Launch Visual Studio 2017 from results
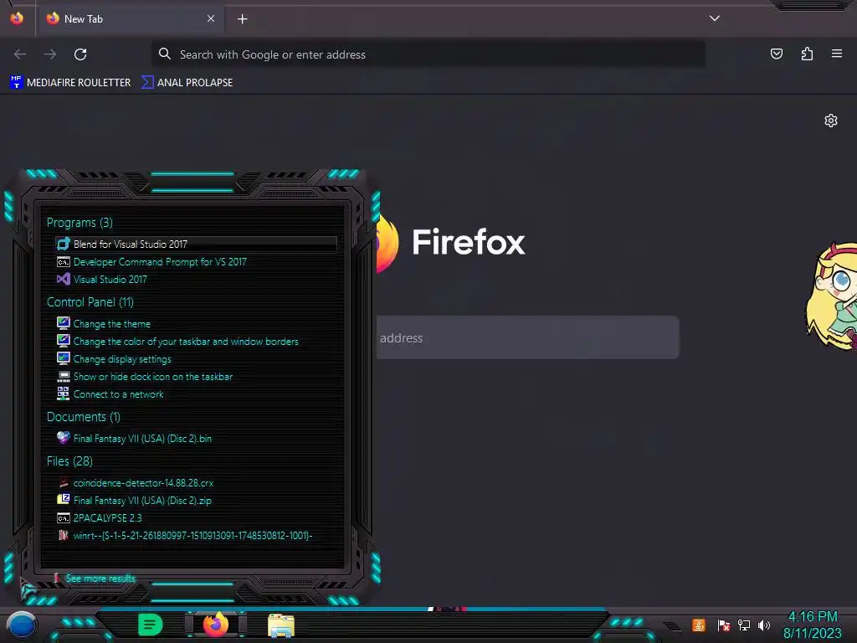 pyautogui.click(x=102, y=280)
